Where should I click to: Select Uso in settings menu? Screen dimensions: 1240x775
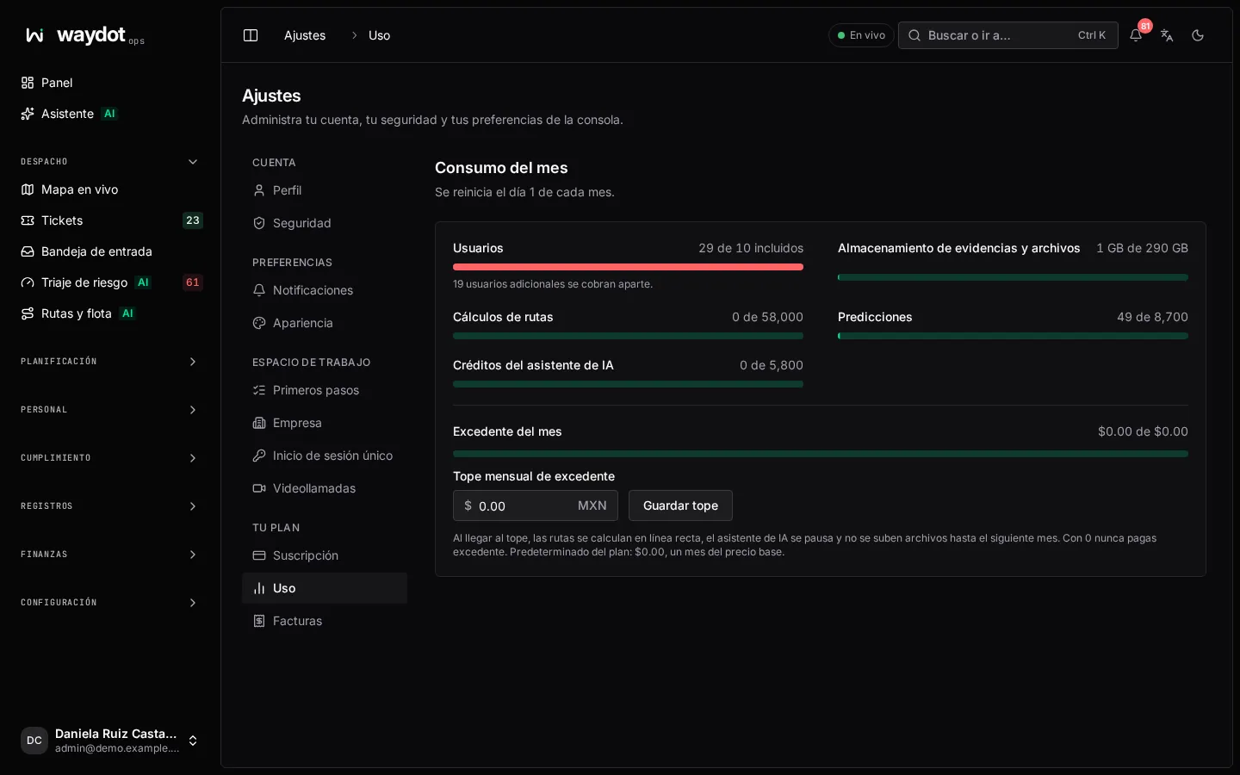click(x=325, y=588)
